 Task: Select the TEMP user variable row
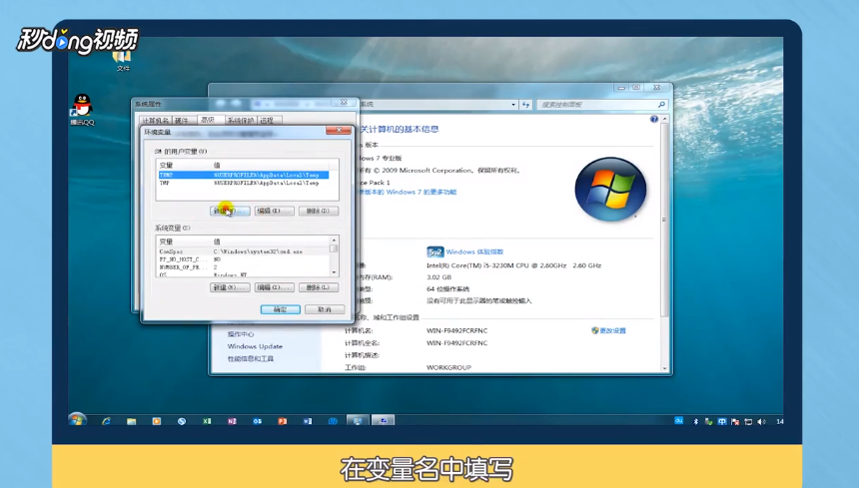click(244, 175)
